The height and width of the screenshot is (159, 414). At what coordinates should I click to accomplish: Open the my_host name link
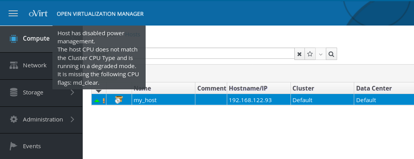tap(145, 100)
